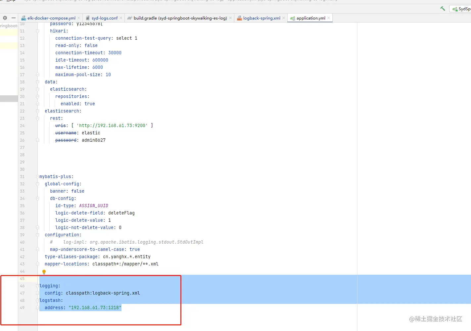
Task: Click the ASSIGN_UUID value
Action: 94,206
